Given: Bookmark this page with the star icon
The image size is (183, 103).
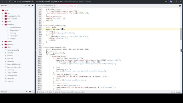Looking at the screenshot, I should [166, 1].
